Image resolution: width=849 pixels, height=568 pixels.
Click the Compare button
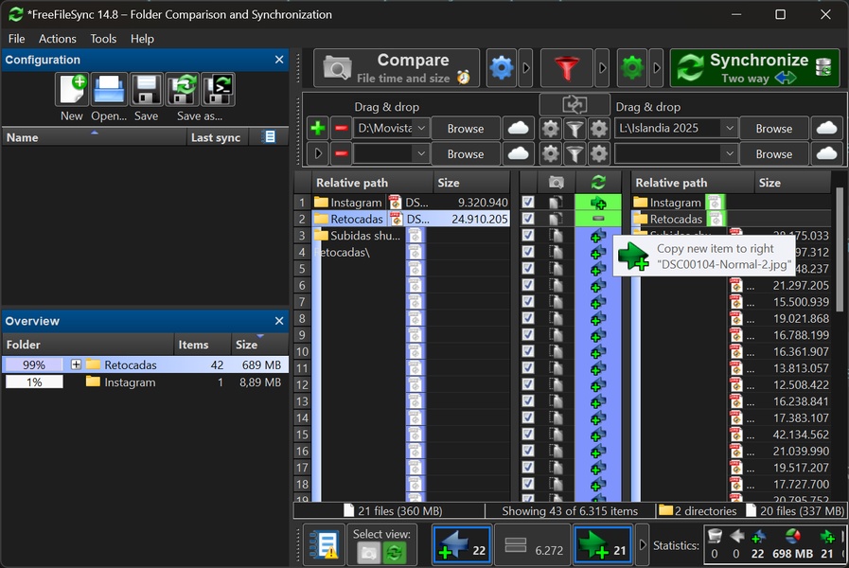[397, 68]
